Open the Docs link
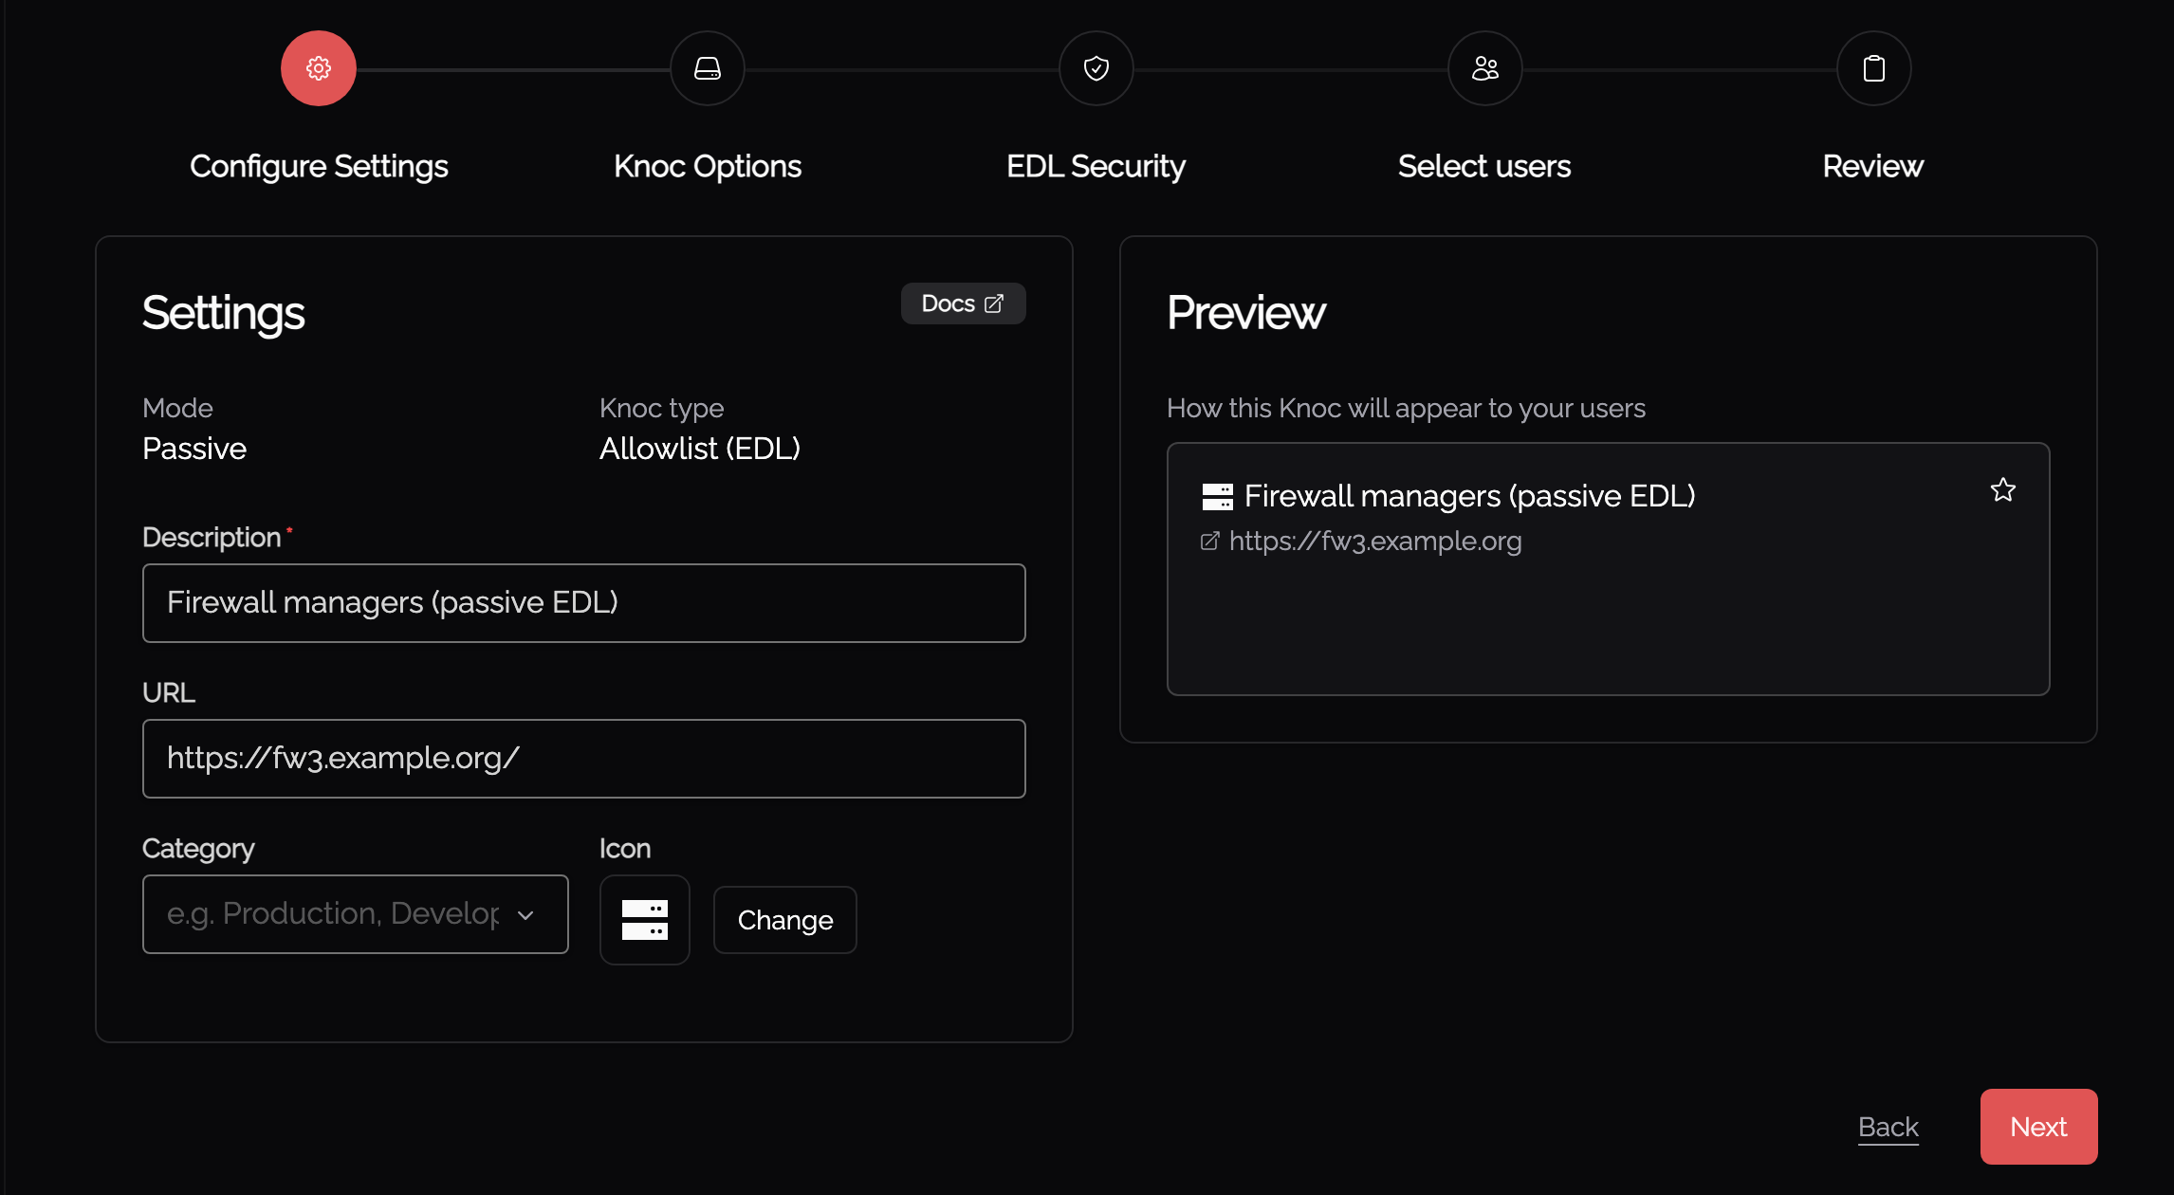This screenshot has height=1195, width=2174. click(x=963, y=303)
